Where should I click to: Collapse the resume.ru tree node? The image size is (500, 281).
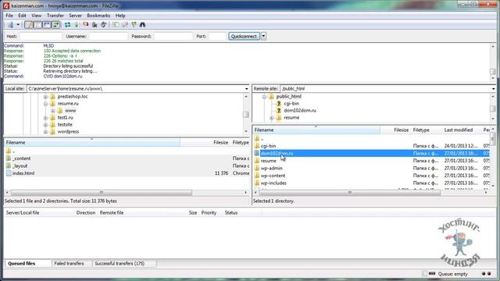tap(45, 104)
